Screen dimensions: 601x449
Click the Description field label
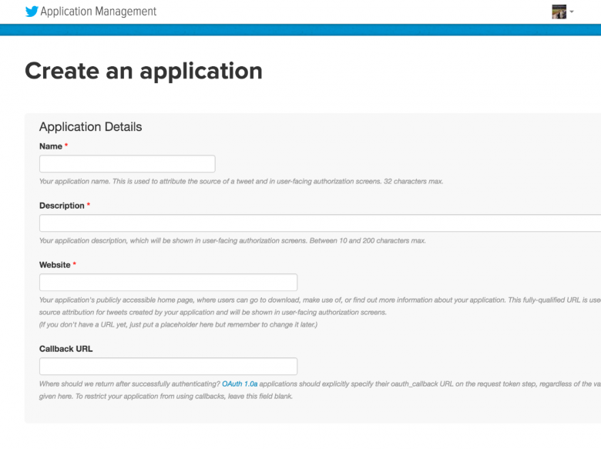point(62,206)
